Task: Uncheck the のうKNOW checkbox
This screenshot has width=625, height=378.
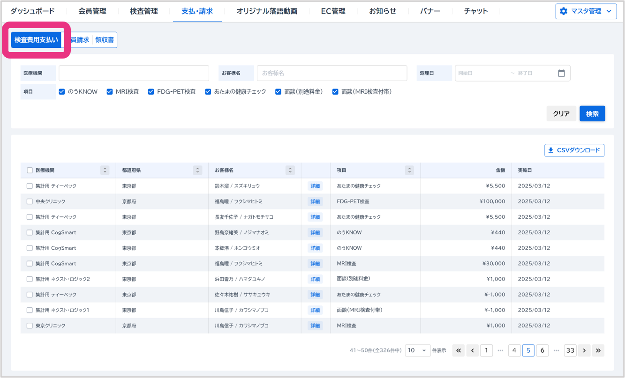Action: pos(62,92)
